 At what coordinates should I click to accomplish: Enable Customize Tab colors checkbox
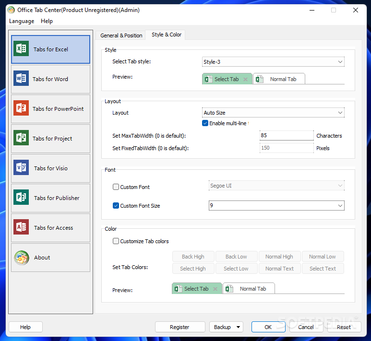tap(116, 241)
